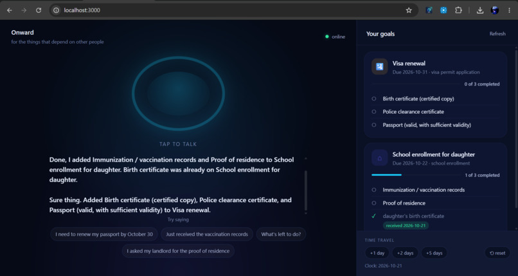Click the School enrollment house icon
518x276 pixels.
(380, 158)
